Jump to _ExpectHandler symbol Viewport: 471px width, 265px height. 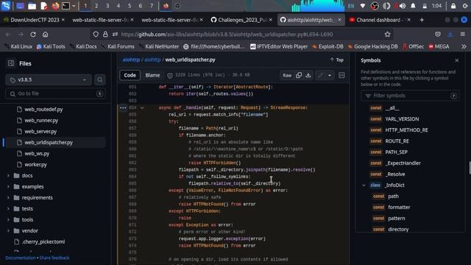pyautogui.click(x=403, y=163)
